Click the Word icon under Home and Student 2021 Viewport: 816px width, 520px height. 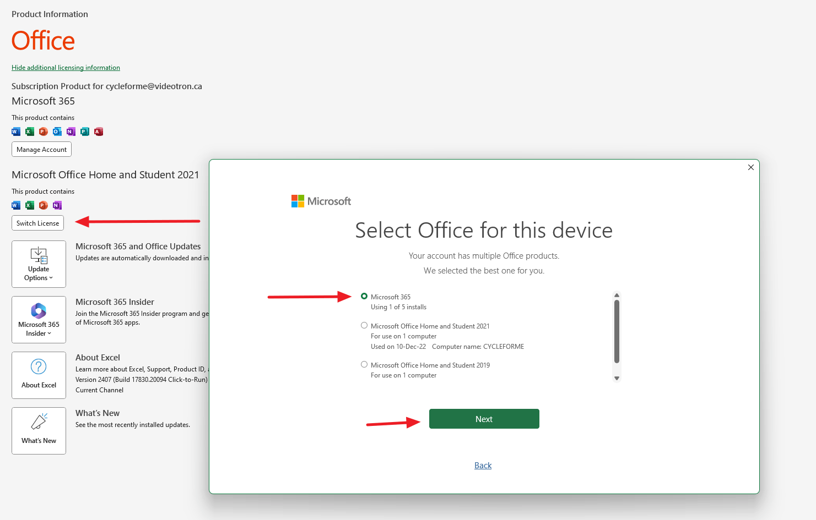pos(16,205)
